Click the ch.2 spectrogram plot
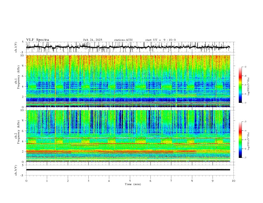Screen dimensions: 263x203 [128, 136]
